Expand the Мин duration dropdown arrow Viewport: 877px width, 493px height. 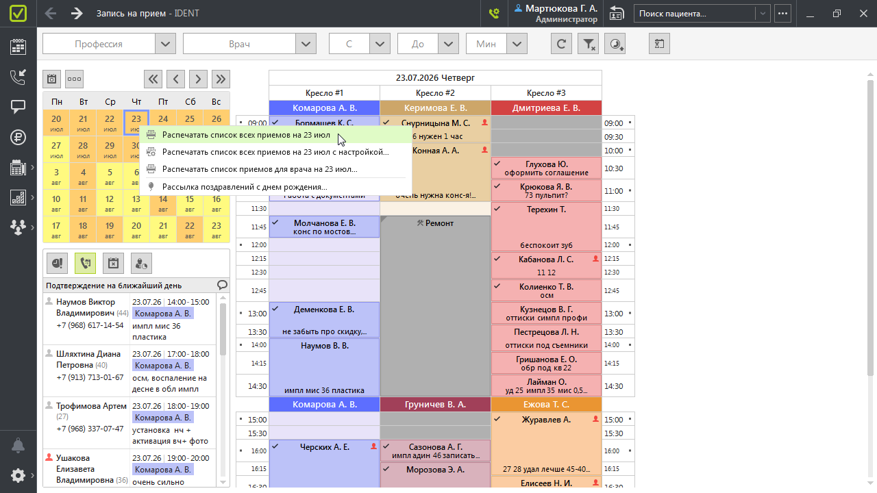pos(517,44)
